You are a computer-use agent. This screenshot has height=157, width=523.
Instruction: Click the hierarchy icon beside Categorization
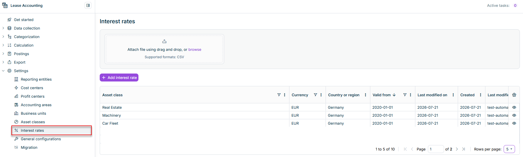pyautogui.click(x=9, y=37)
